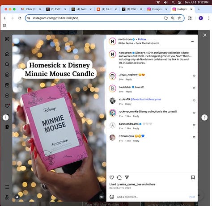Open post options three dots menu
Image resolution: width=212 pixels, height=206 pixels.
tap(192, 42)
